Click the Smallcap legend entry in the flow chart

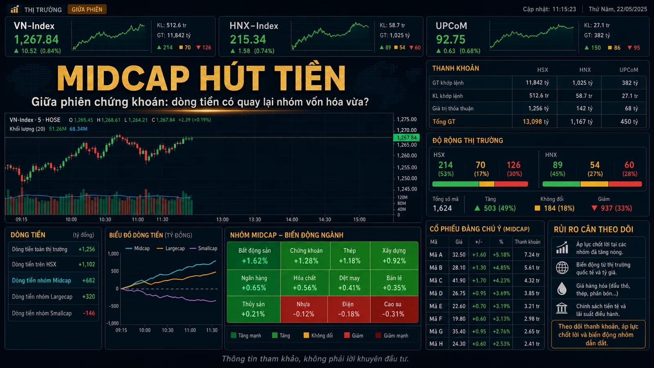point(204,248)
